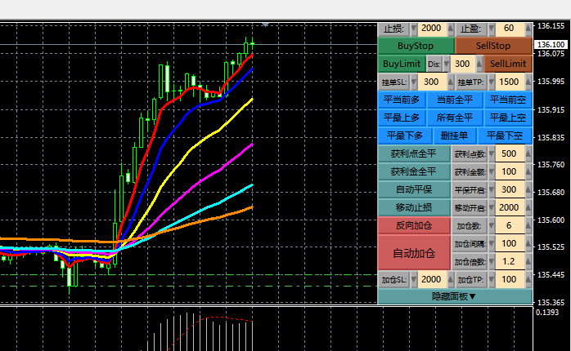Click the 136.100 current price label
The image size is (571, 351).
coord(551,45)
